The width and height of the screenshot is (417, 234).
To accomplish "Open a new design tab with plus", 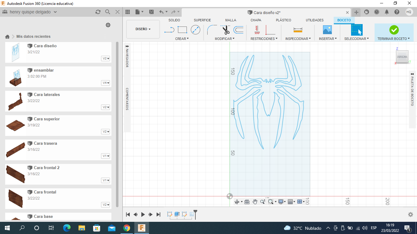I will (356, 12).
